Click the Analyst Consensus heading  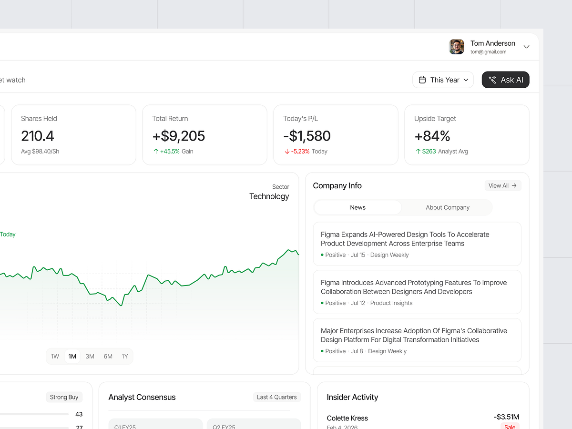142,397
